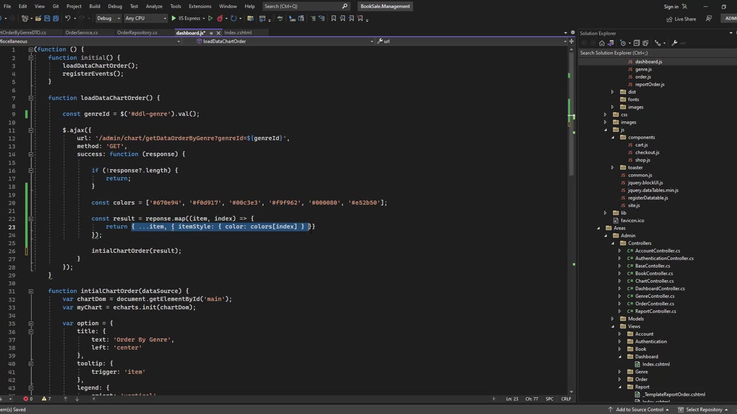Click the Undo arrow icon in toolbar
The image size is (737, 414).
tap(67, 18)
